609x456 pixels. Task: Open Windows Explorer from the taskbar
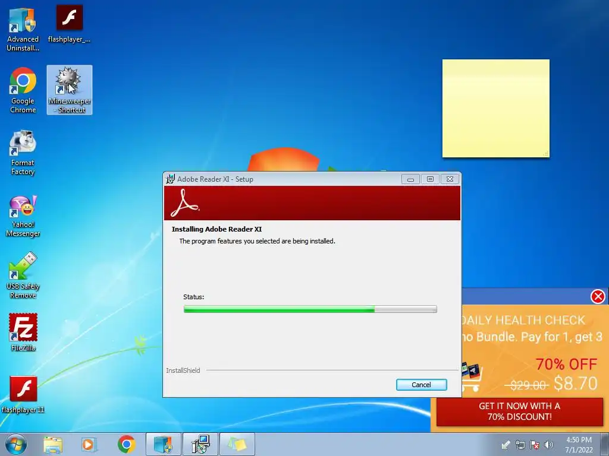(x=53, y=444)
